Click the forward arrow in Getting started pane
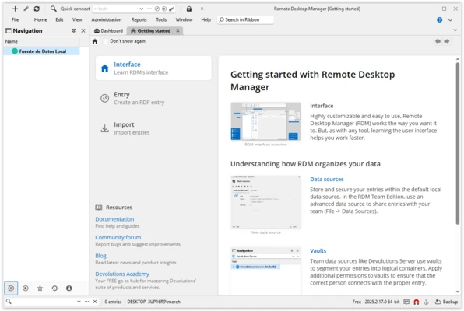Screen dimensions: 464x311 point(447,41)
